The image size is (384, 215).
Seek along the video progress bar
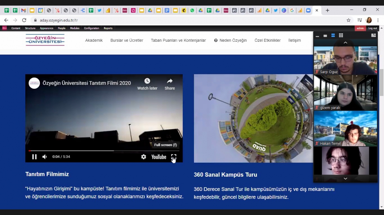pyautogui.click(x=104, y=151)
